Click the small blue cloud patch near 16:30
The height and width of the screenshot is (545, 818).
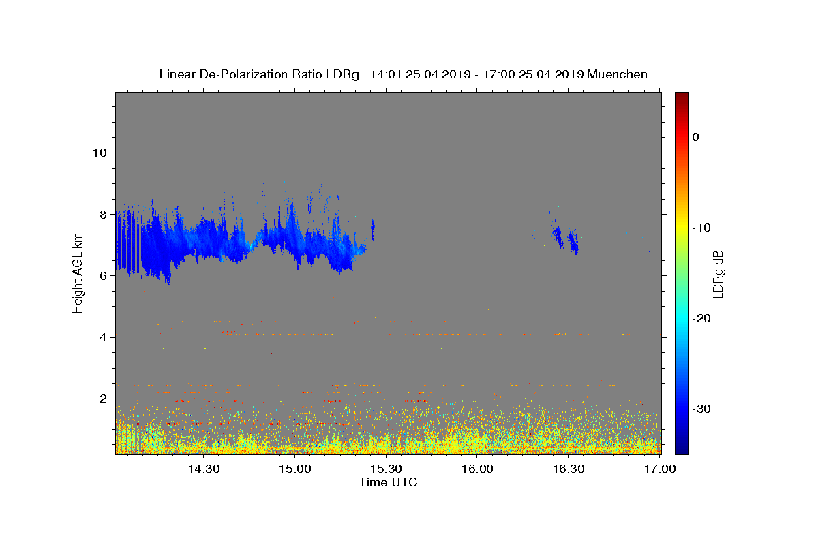[566, 238]
